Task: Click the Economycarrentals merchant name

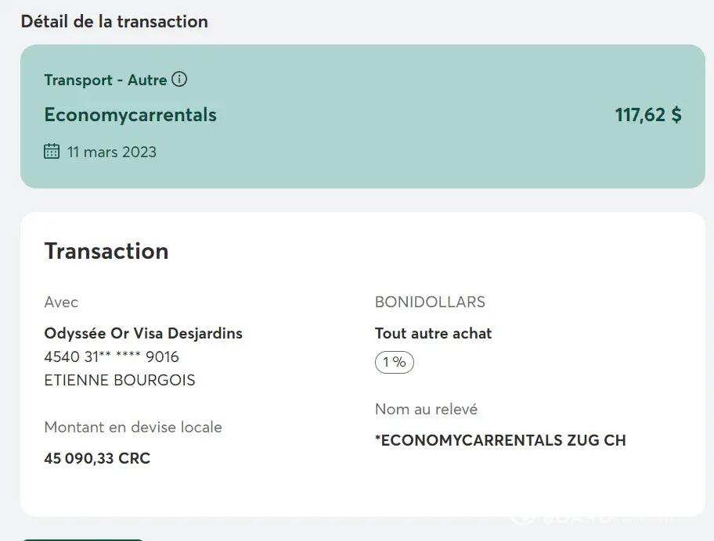Action: 130,115
